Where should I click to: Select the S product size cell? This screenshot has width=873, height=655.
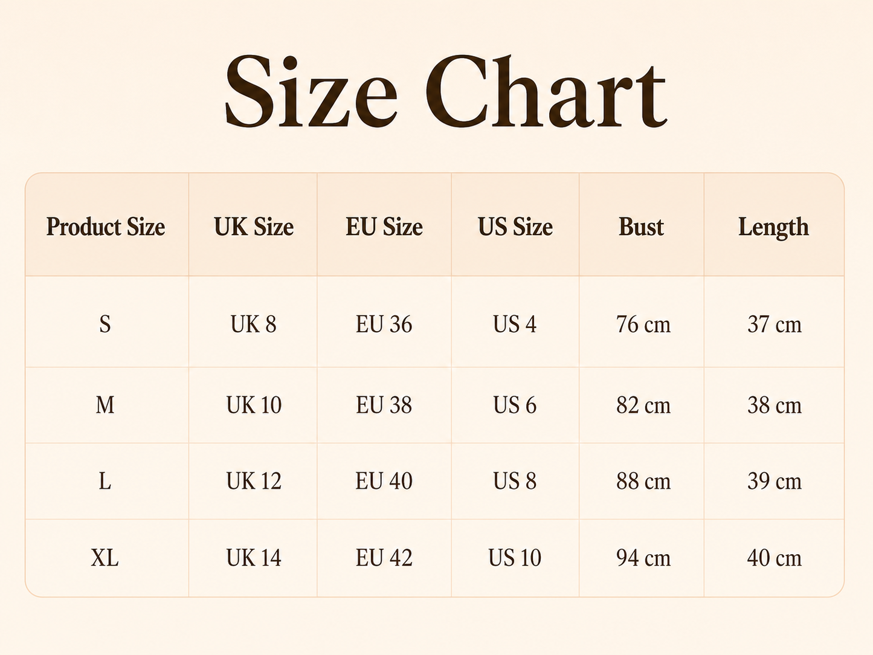(x=105, y=324)
